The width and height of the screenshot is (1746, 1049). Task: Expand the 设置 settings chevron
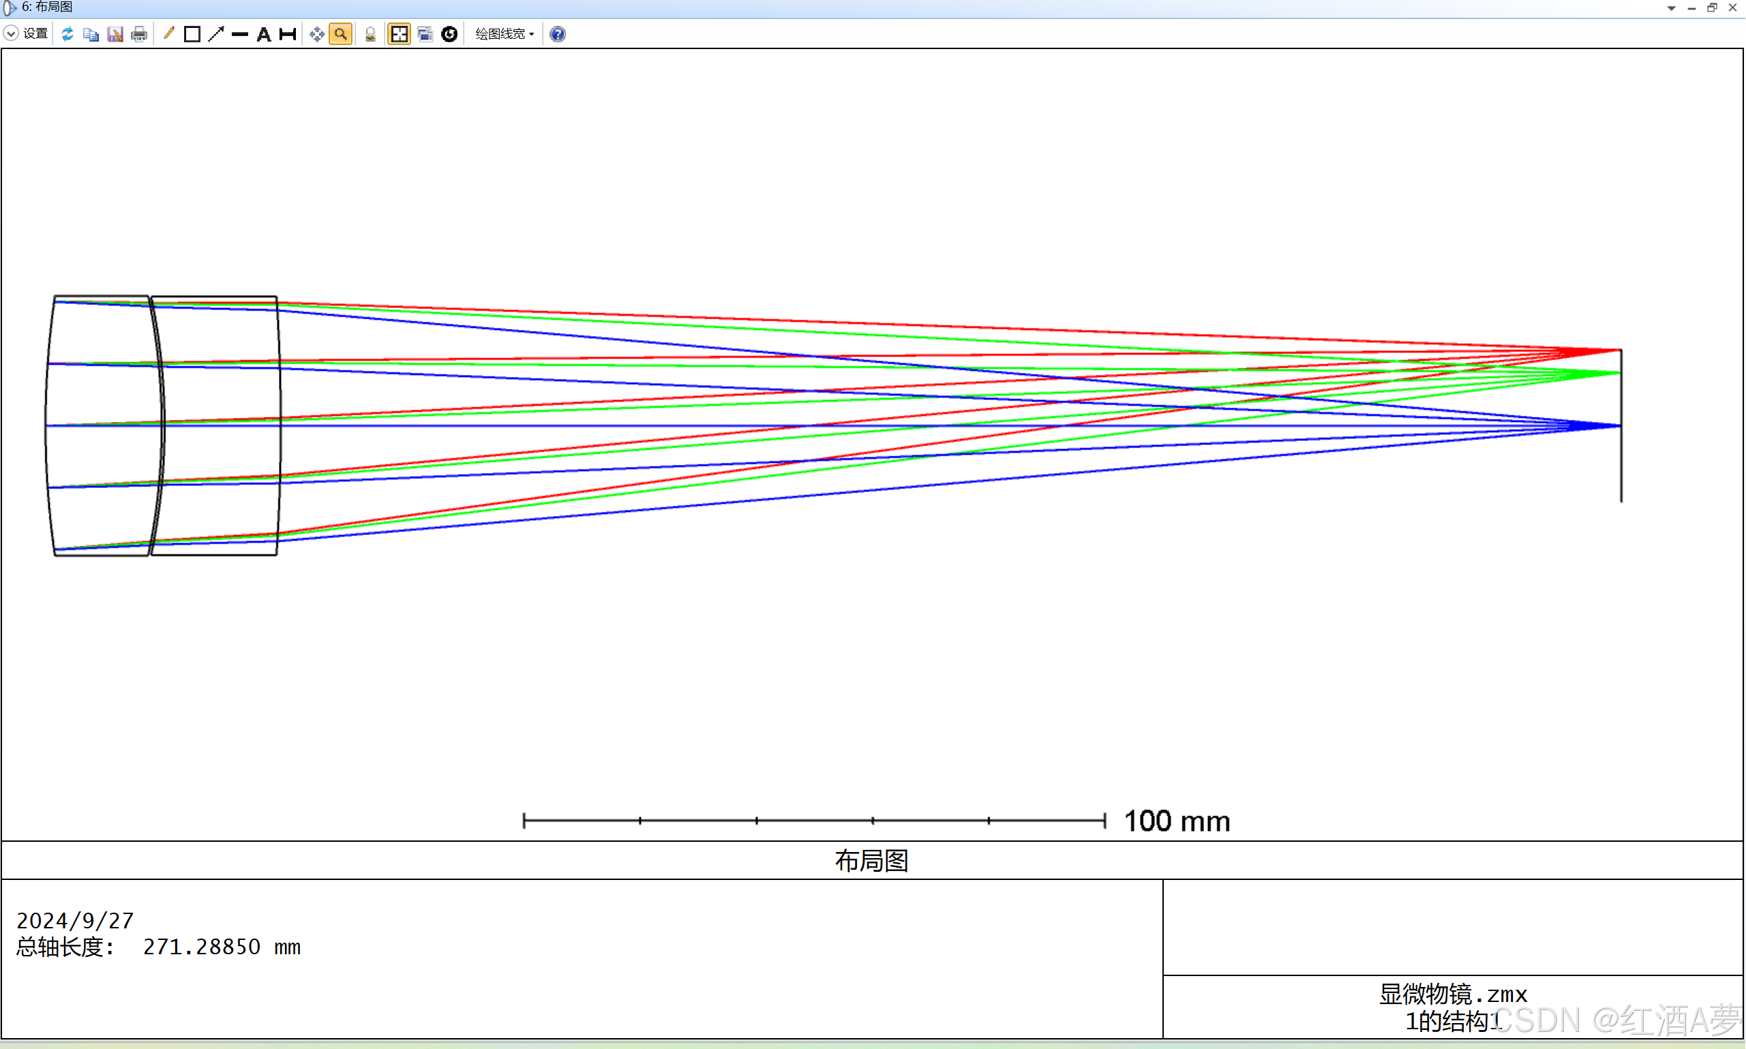point(11,33)
